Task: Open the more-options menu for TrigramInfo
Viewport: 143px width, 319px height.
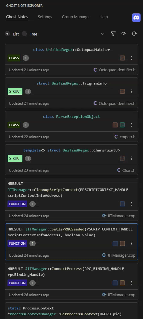Action: click(131, 91)
